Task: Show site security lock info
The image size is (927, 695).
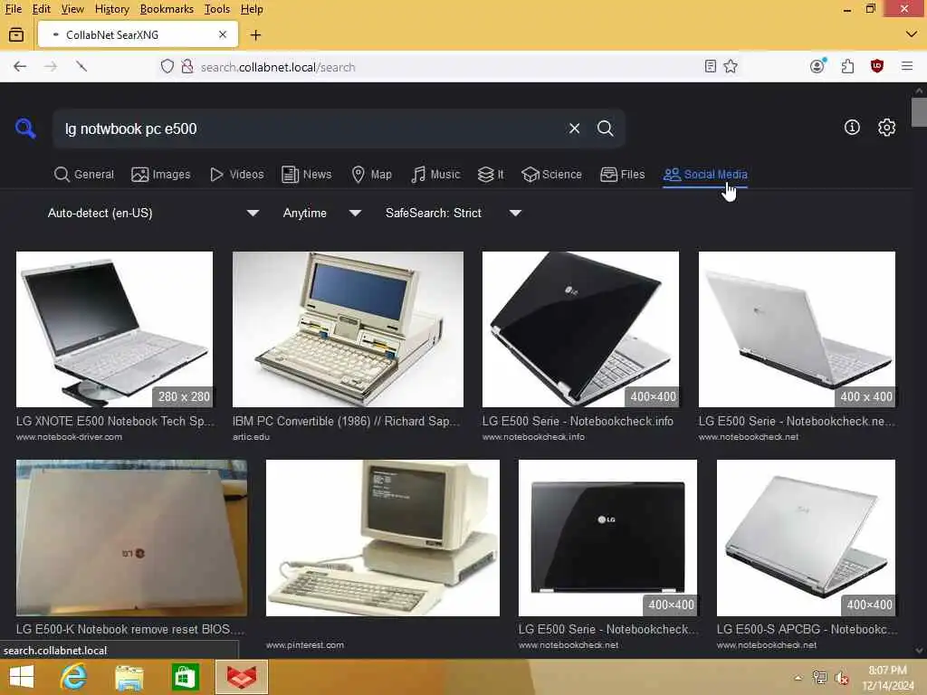Action: tap(186, 66)
